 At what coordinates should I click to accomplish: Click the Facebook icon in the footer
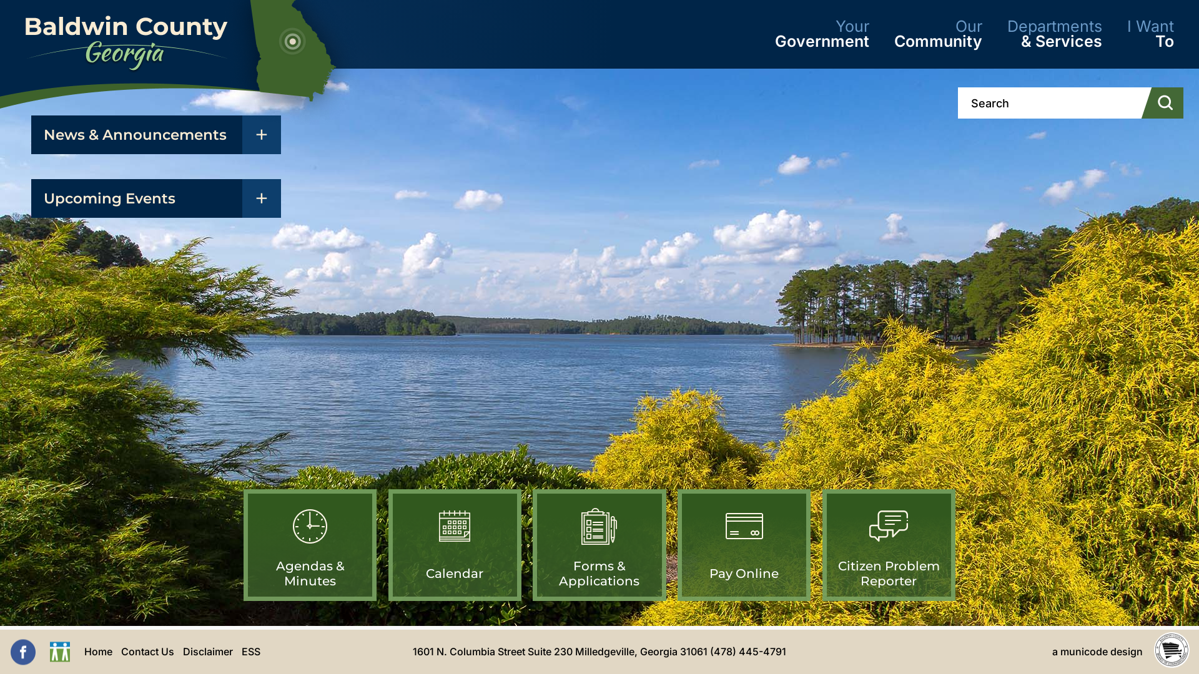pyautogui.click(x=23, y=652)
